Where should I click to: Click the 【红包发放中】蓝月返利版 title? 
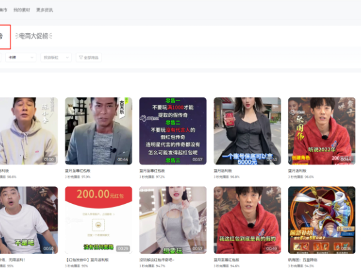click(x=87, y=260)
